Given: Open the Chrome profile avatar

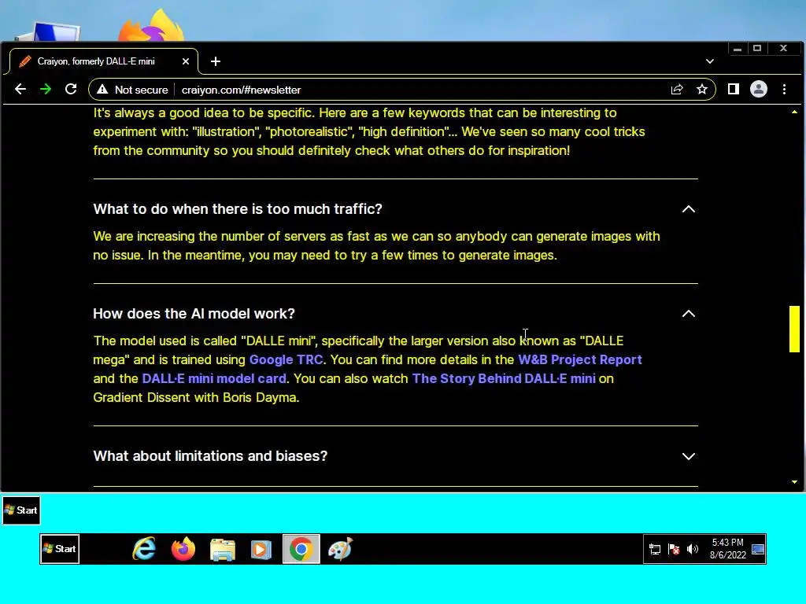Looking at the screenshot, I should 759,90.
